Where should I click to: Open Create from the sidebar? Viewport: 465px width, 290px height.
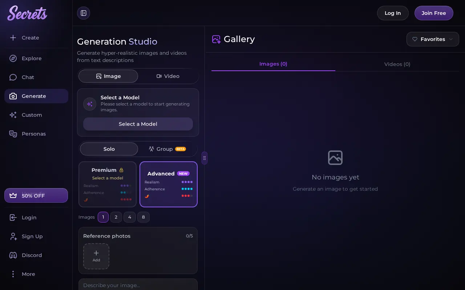point(36,38)
